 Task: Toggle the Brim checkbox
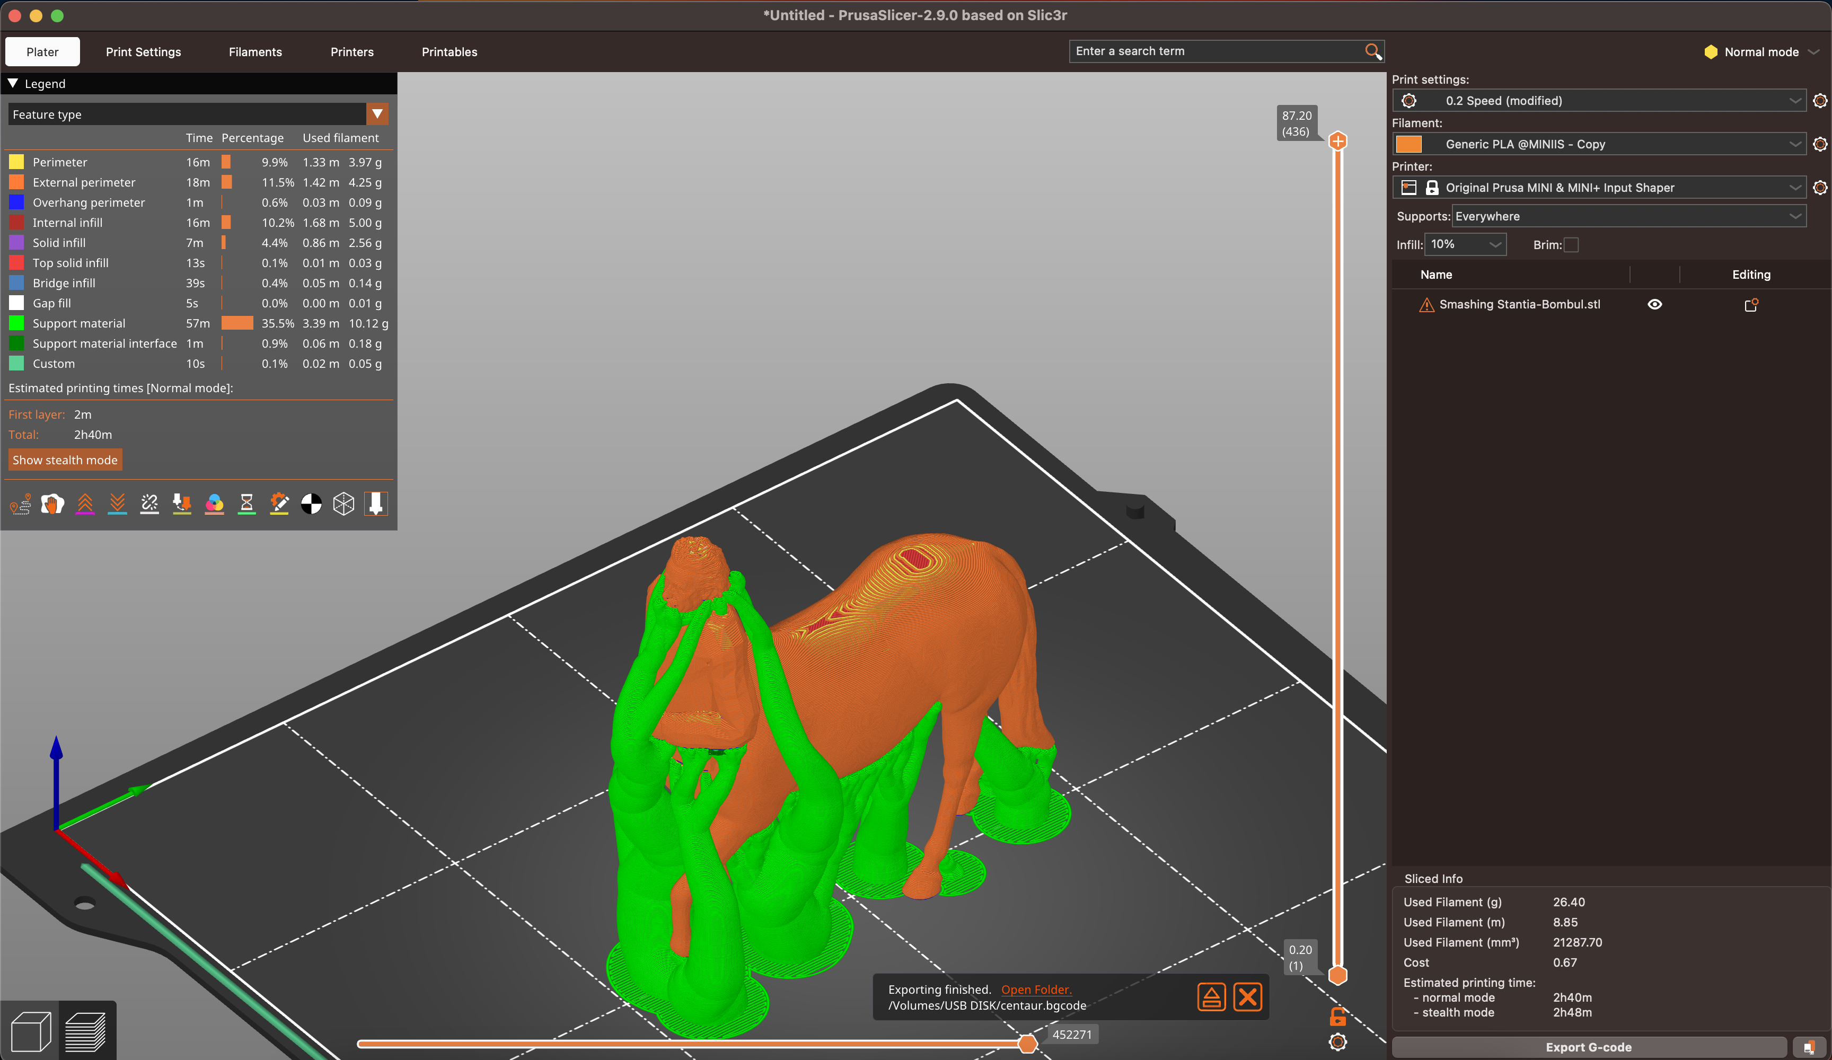1571,245
